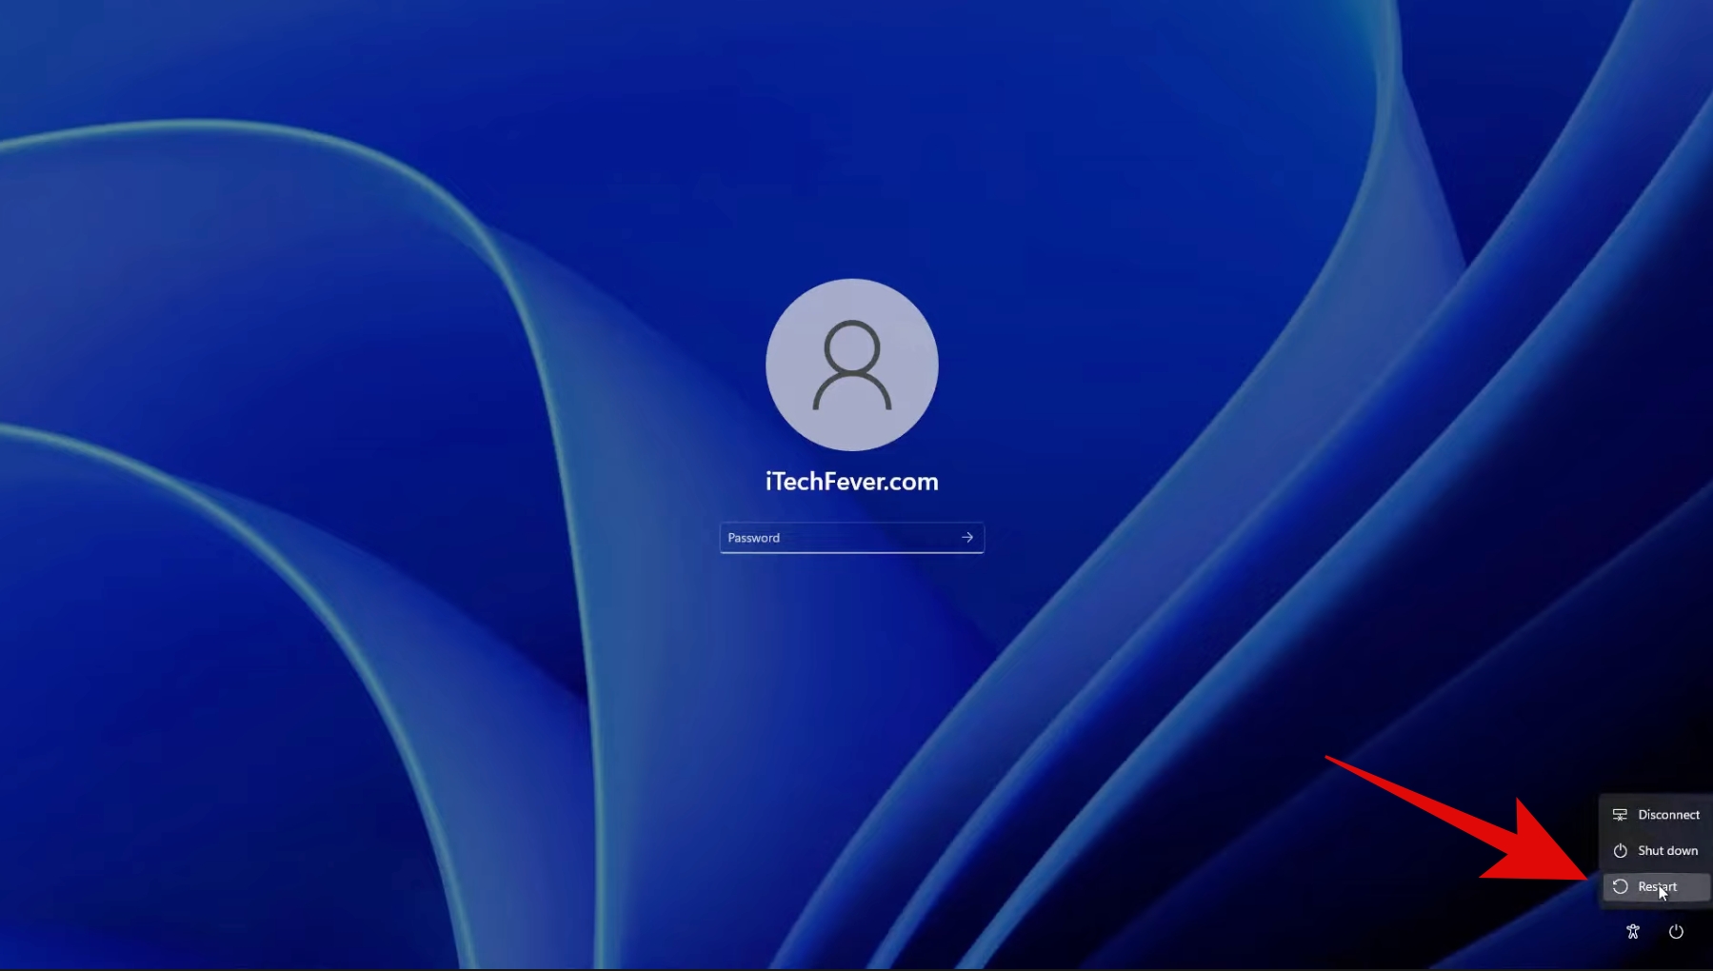Select Disconnect from the power menu
Image resolution: width=1713 pixels, height=971 pixels.
(1656, 815)
